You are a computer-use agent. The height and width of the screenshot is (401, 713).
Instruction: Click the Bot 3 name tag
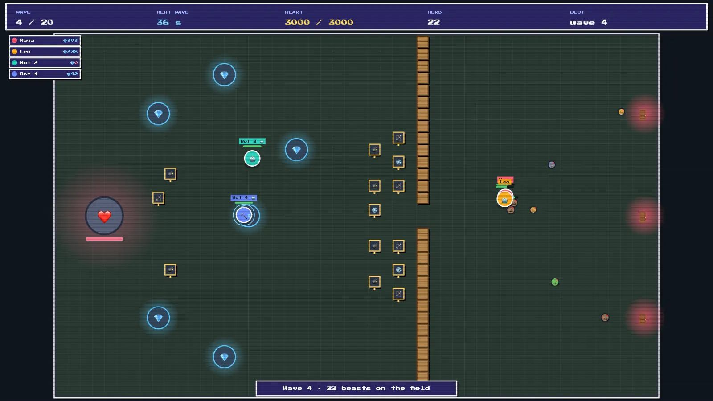coord(252,141)
